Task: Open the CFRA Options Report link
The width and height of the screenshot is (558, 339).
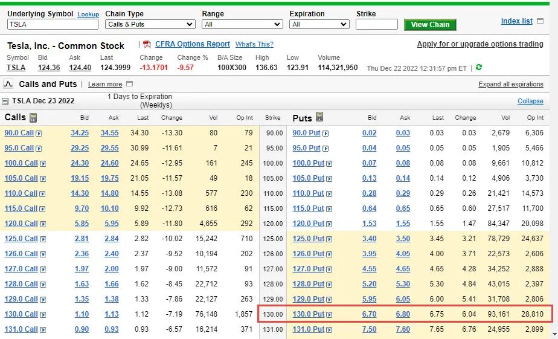Action: tap(193, 44)
